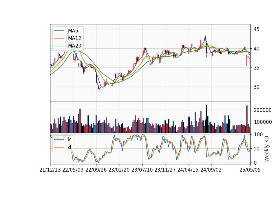Click the long red candlestick at far right
The width and height of the screenshot is (278, 200).
tap(247, 60)
